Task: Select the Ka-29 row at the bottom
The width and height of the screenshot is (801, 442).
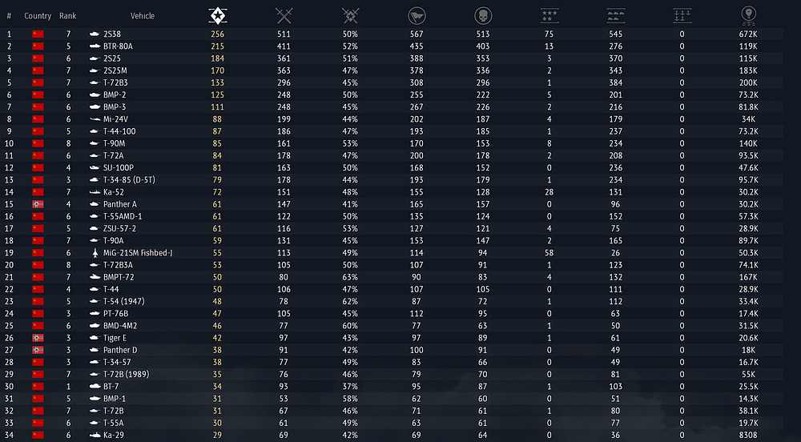Action: (112, 435)
